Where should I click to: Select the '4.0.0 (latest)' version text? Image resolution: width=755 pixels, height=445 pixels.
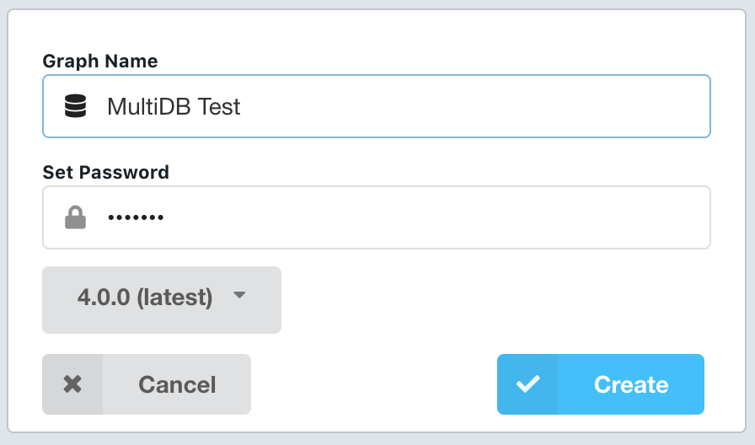pos(145,298)
